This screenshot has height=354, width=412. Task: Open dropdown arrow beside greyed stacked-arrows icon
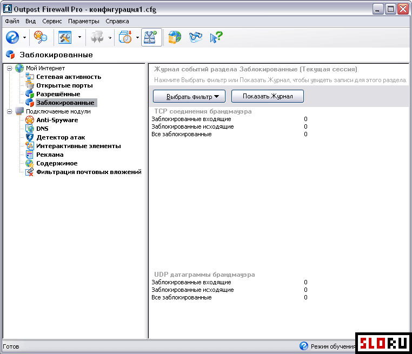point(110,37)
